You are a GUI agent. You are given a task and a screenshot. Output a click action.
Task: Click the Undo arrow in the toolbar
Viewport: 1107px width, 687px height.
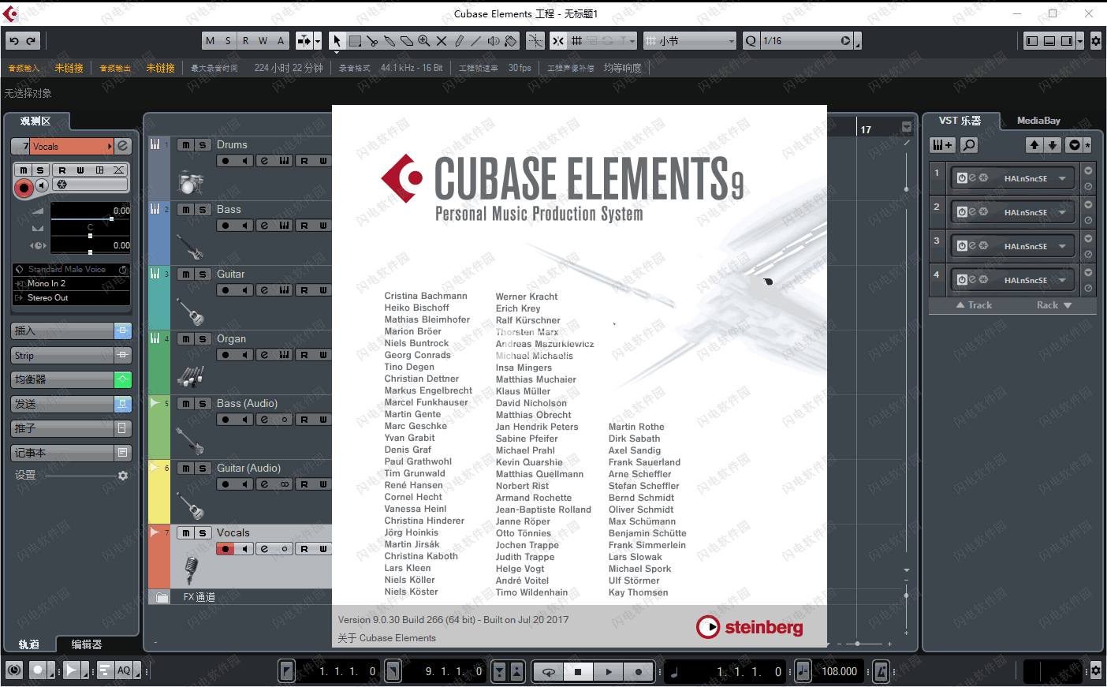[x=14, y=41]
